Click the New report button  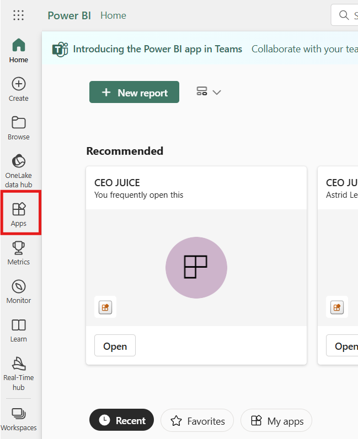click(x=134, y=92)
